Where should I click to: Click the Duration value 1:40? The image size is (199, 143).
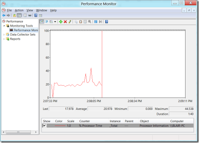[x=181, y=114]
